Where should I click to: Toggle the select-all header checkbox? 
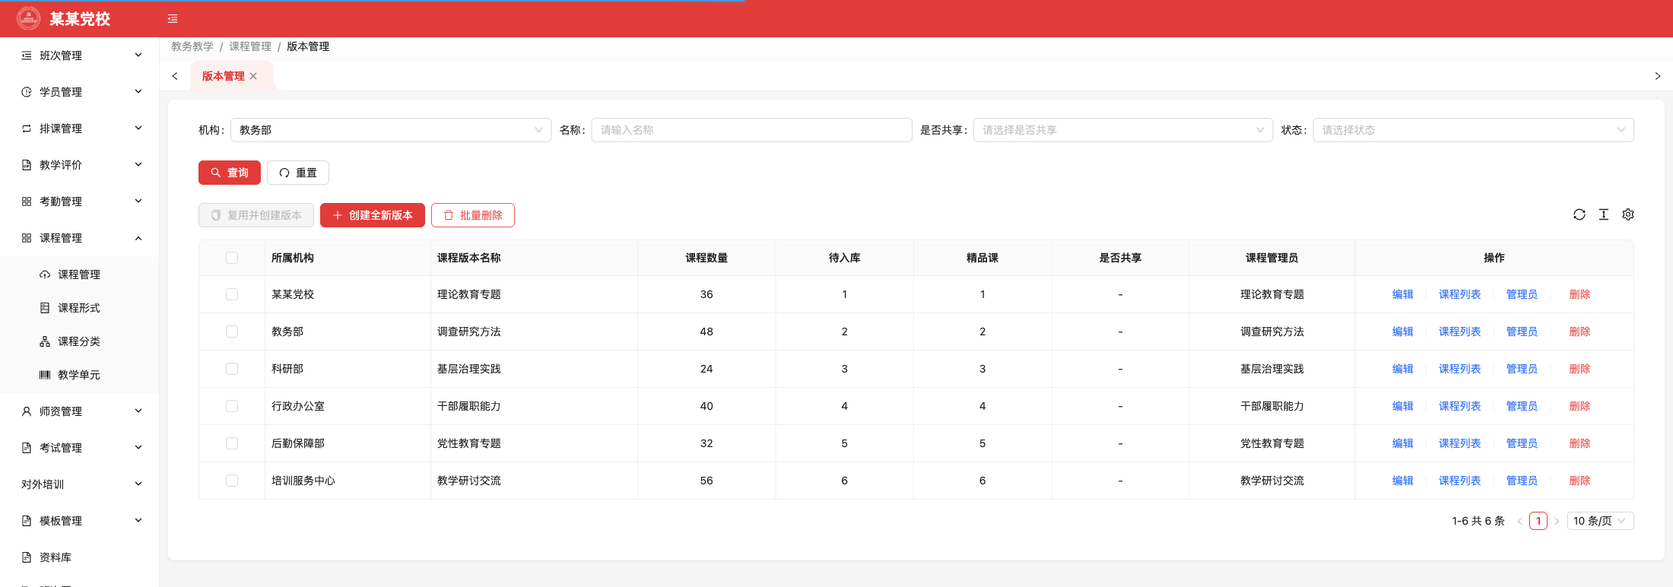coord(232,258)
